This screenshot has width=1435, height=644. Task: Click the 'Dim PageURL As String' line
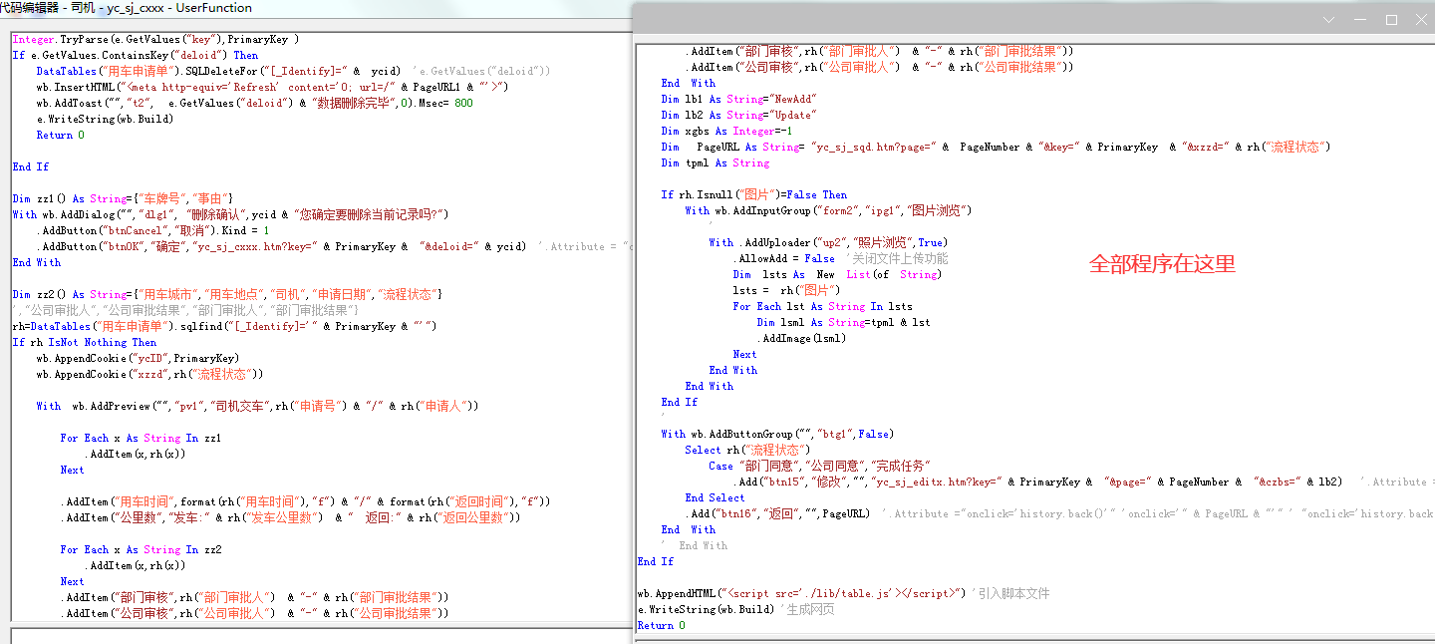[997, 147]
